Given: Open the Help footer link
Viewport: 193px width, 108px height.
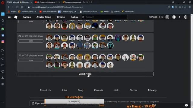Looking at the screenshot, I should (x=116, y=90).
